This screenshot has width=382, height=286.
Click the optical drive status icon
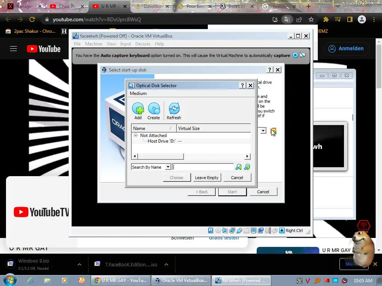tap(218, 231)
